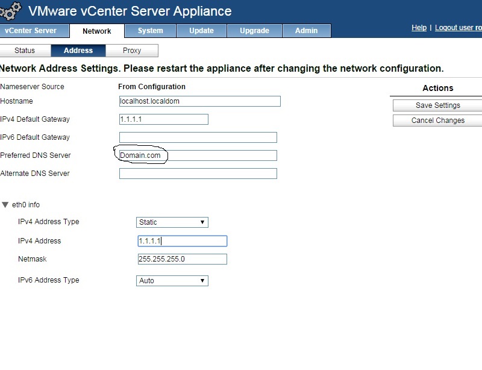Go to the Upgrade tab
The width and height of the screenshot is (482, 370).
point(254,31)
